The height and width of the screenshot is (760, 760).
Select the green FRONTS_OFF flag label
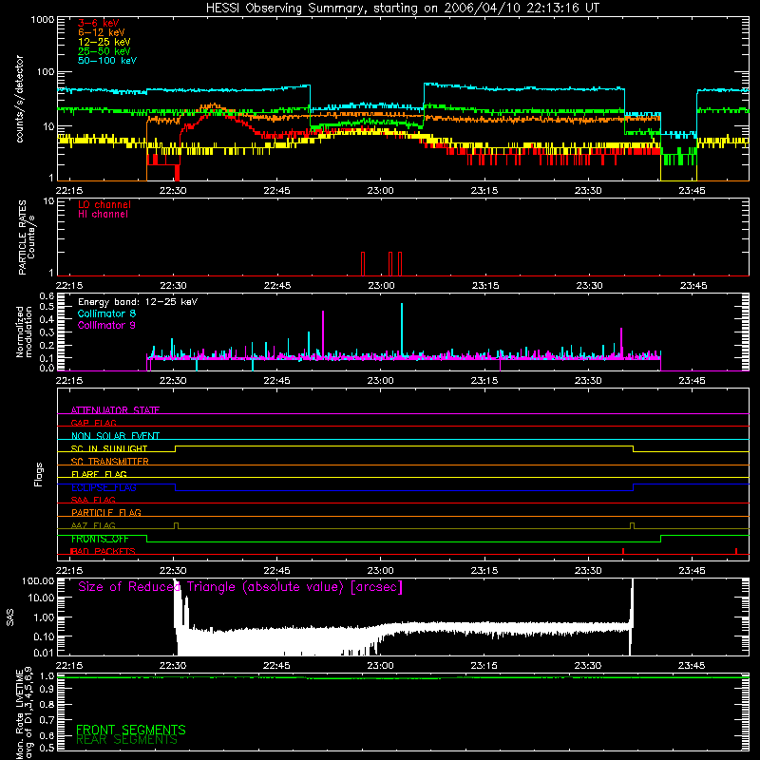click(x=100, y=539)
